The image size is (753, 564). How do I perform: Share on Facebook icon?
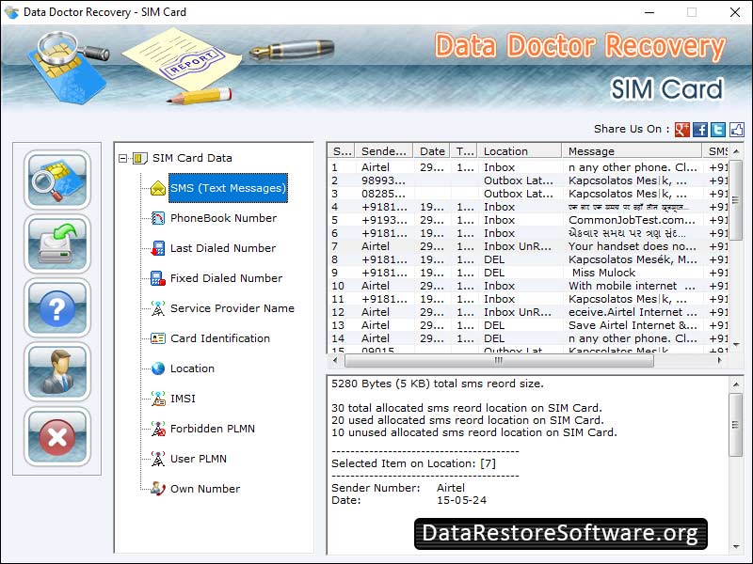click(x=700, y=130)
